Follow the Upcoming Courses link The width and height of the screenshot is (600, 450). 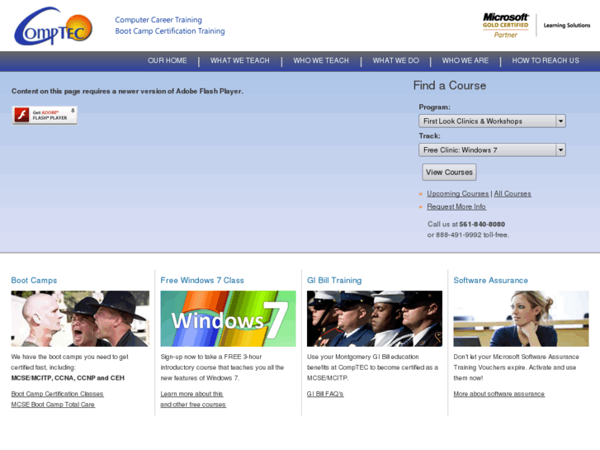point(458,194)
